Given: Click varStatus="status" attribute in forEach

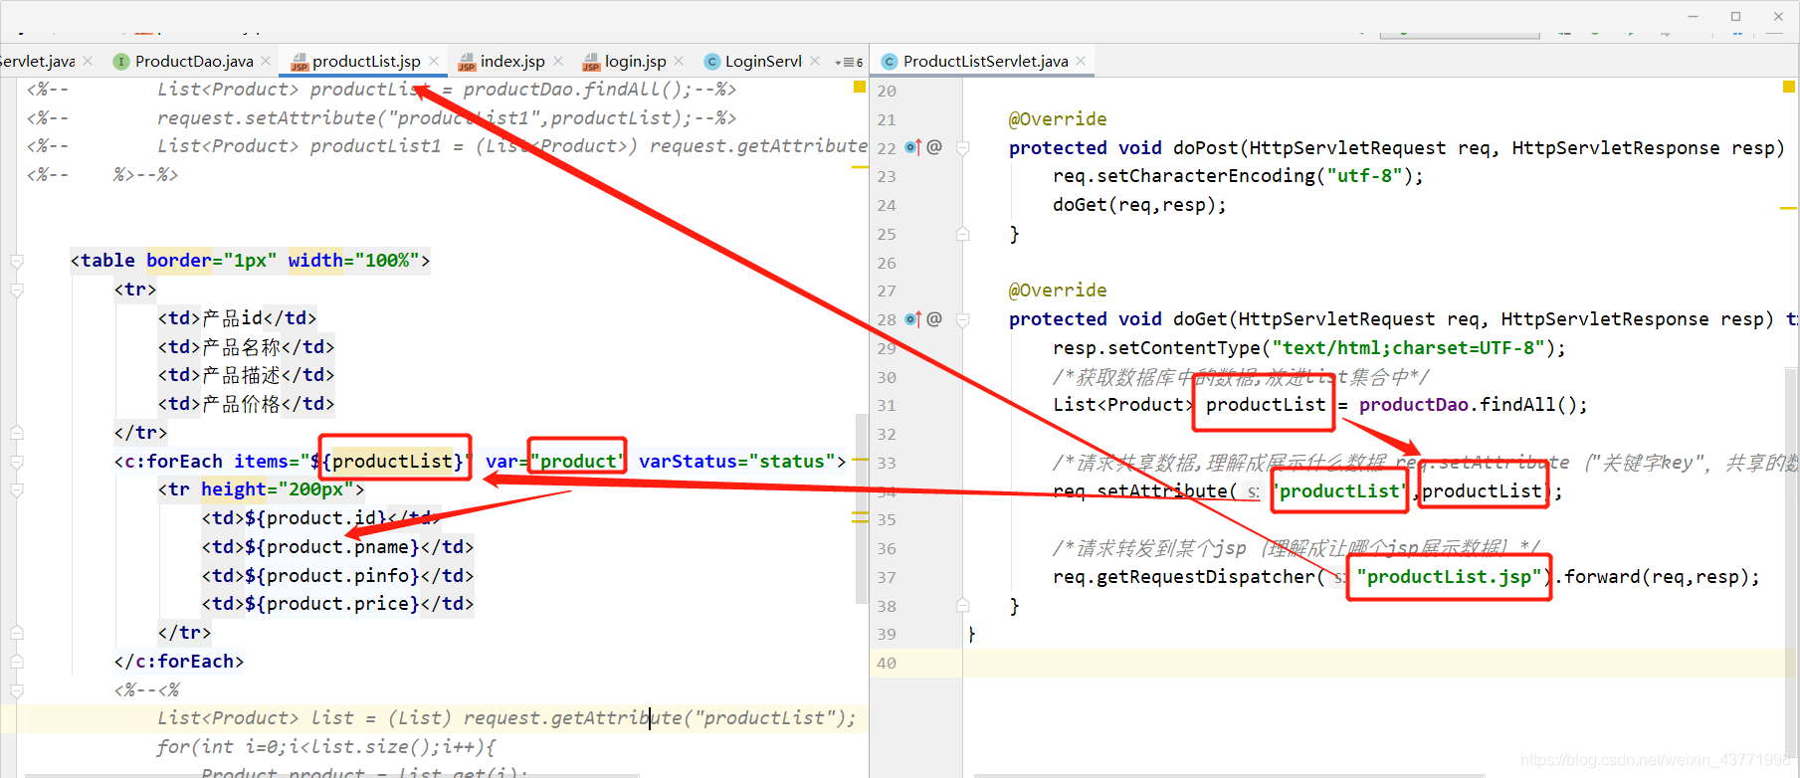Looking at the screenshot, I should [x=736, y=462].
